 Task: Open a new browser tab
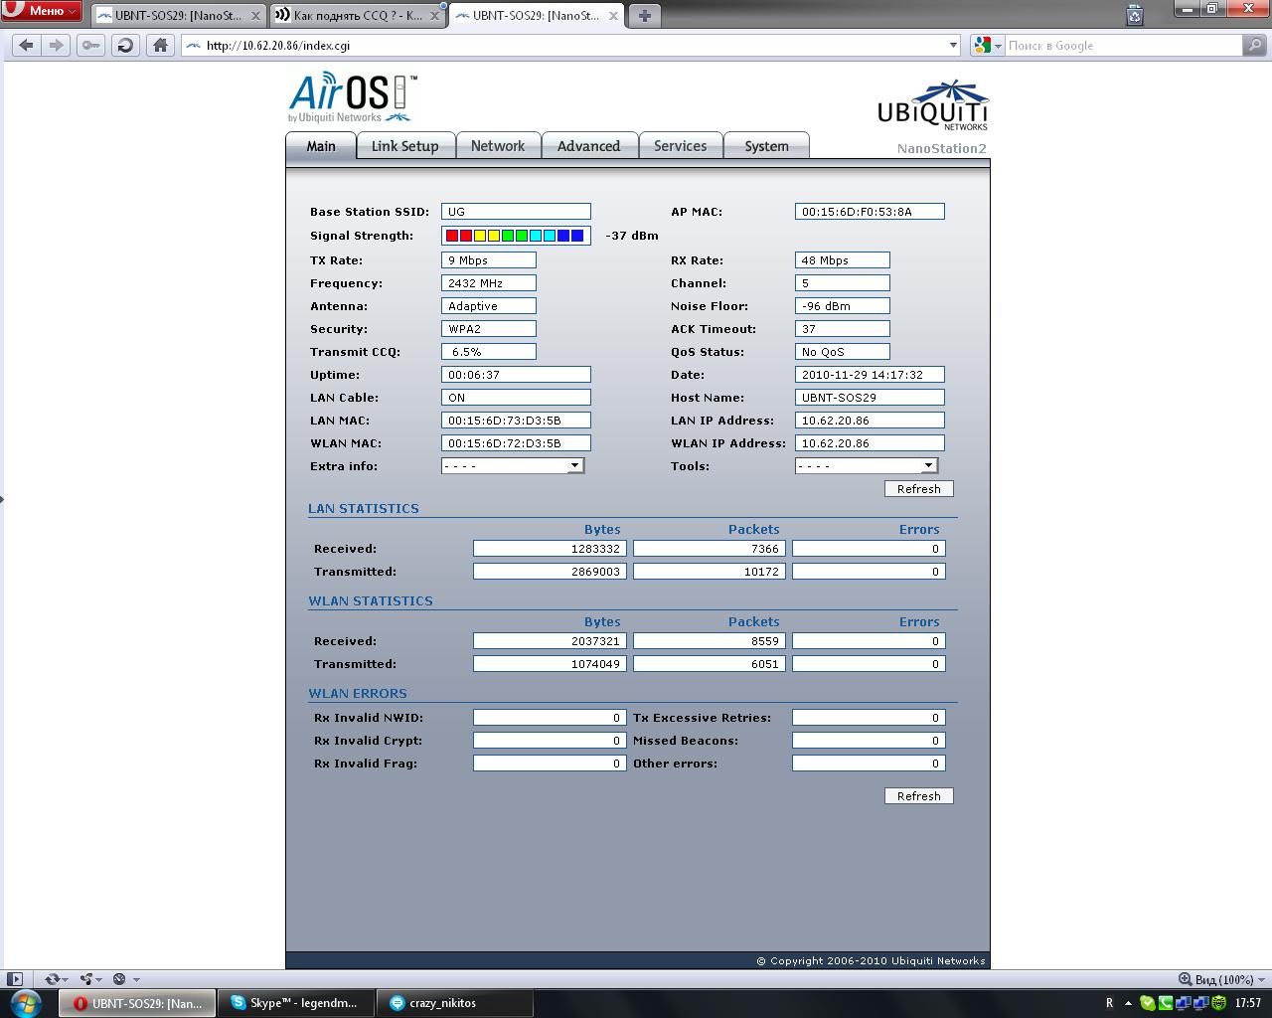(x=645, y=15)
